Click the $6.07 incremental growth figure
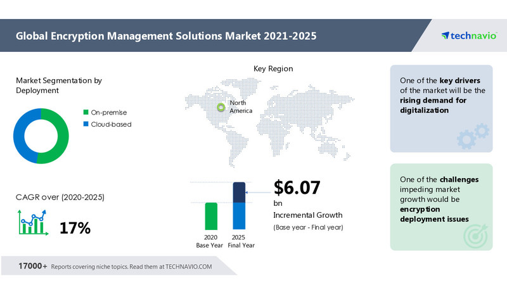Image resolution: width=507 pixels, height=285 pixels. tap(297, 187)
